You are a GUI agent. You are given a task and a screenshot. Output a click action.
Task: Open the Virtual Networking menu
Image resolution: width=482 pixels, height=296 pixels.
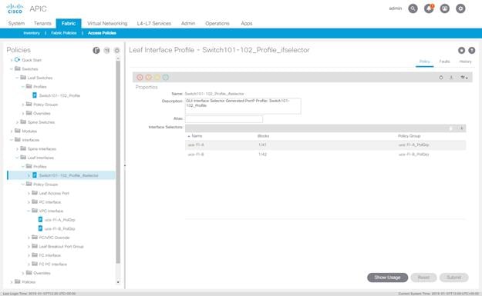[107, 23]
